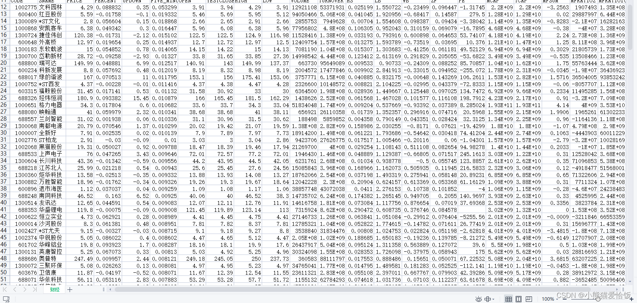Select cell containing 外高桥
Viewport: 637px width, 303px height.
[52, 42]
